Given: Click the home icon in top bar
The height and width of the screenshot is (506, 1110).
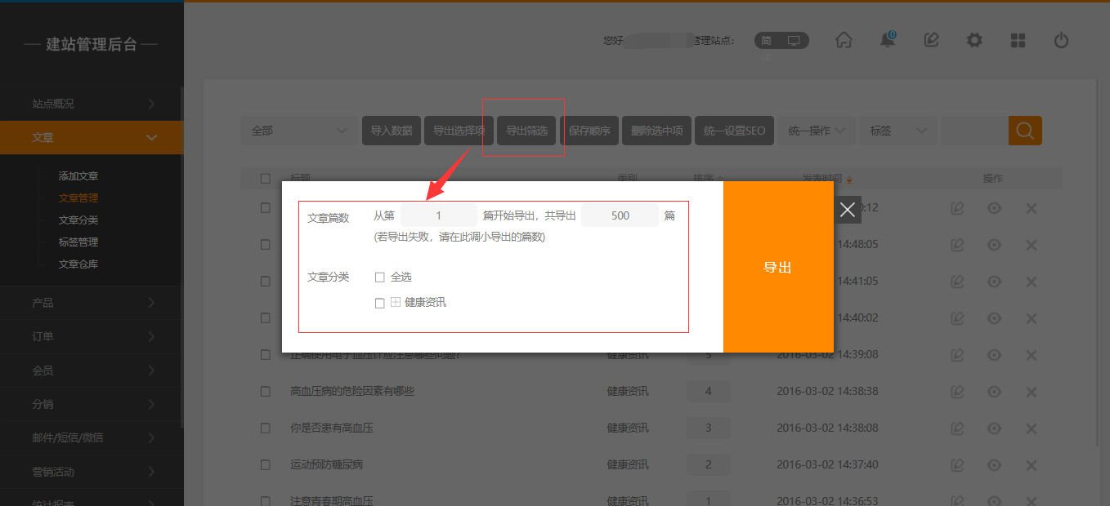Looking at the screenshot, I should tap(844, 40).
